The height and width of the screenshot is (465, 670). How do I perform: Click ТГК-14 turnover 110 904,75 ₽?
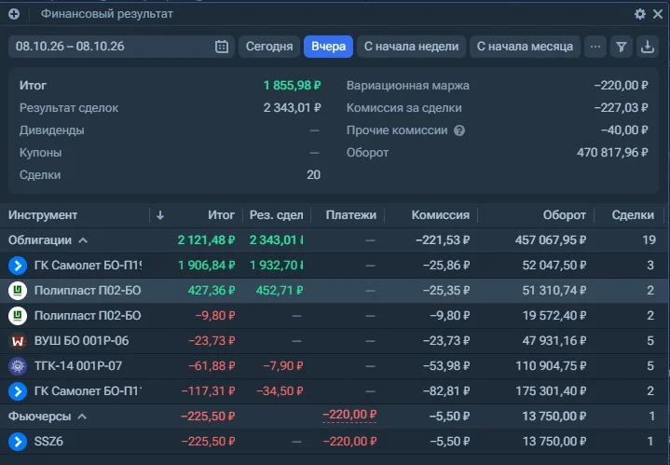pyautogui.click(x=551, y=366)
